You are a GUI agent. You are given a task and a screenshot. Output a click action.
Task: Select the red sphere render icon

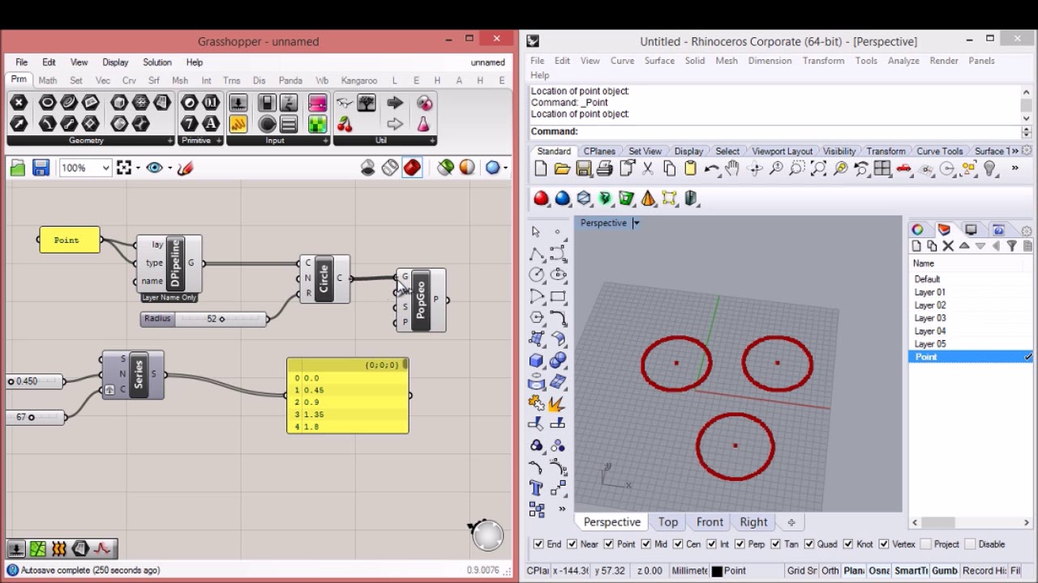[x=541, y=198]
